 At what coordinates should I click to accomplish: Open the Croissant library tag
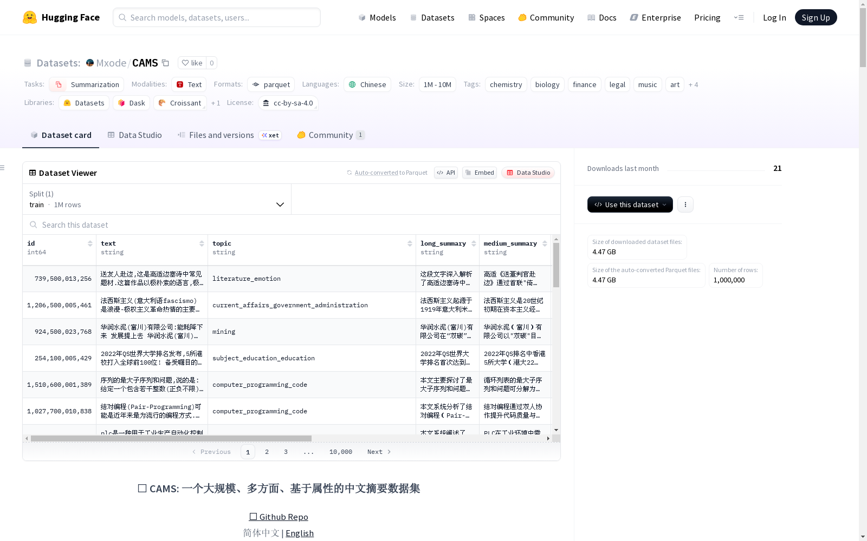(x=180, y=103)
